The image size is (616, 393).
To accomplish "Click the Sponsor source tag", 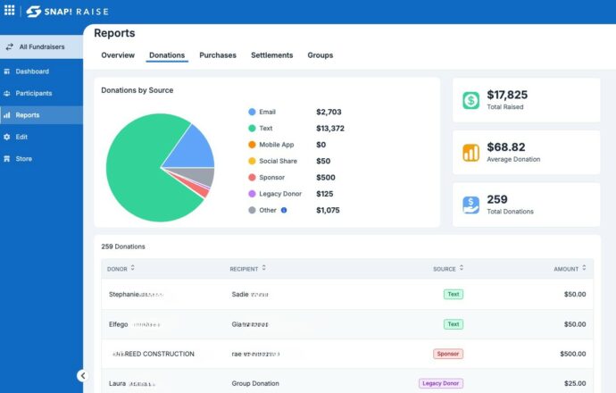I will tap(448, 354).
